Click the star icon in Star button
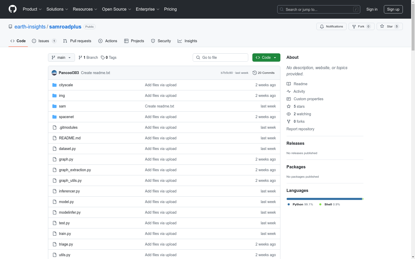The width and height of the screenshot is (415, 259). tap(382, 26)
